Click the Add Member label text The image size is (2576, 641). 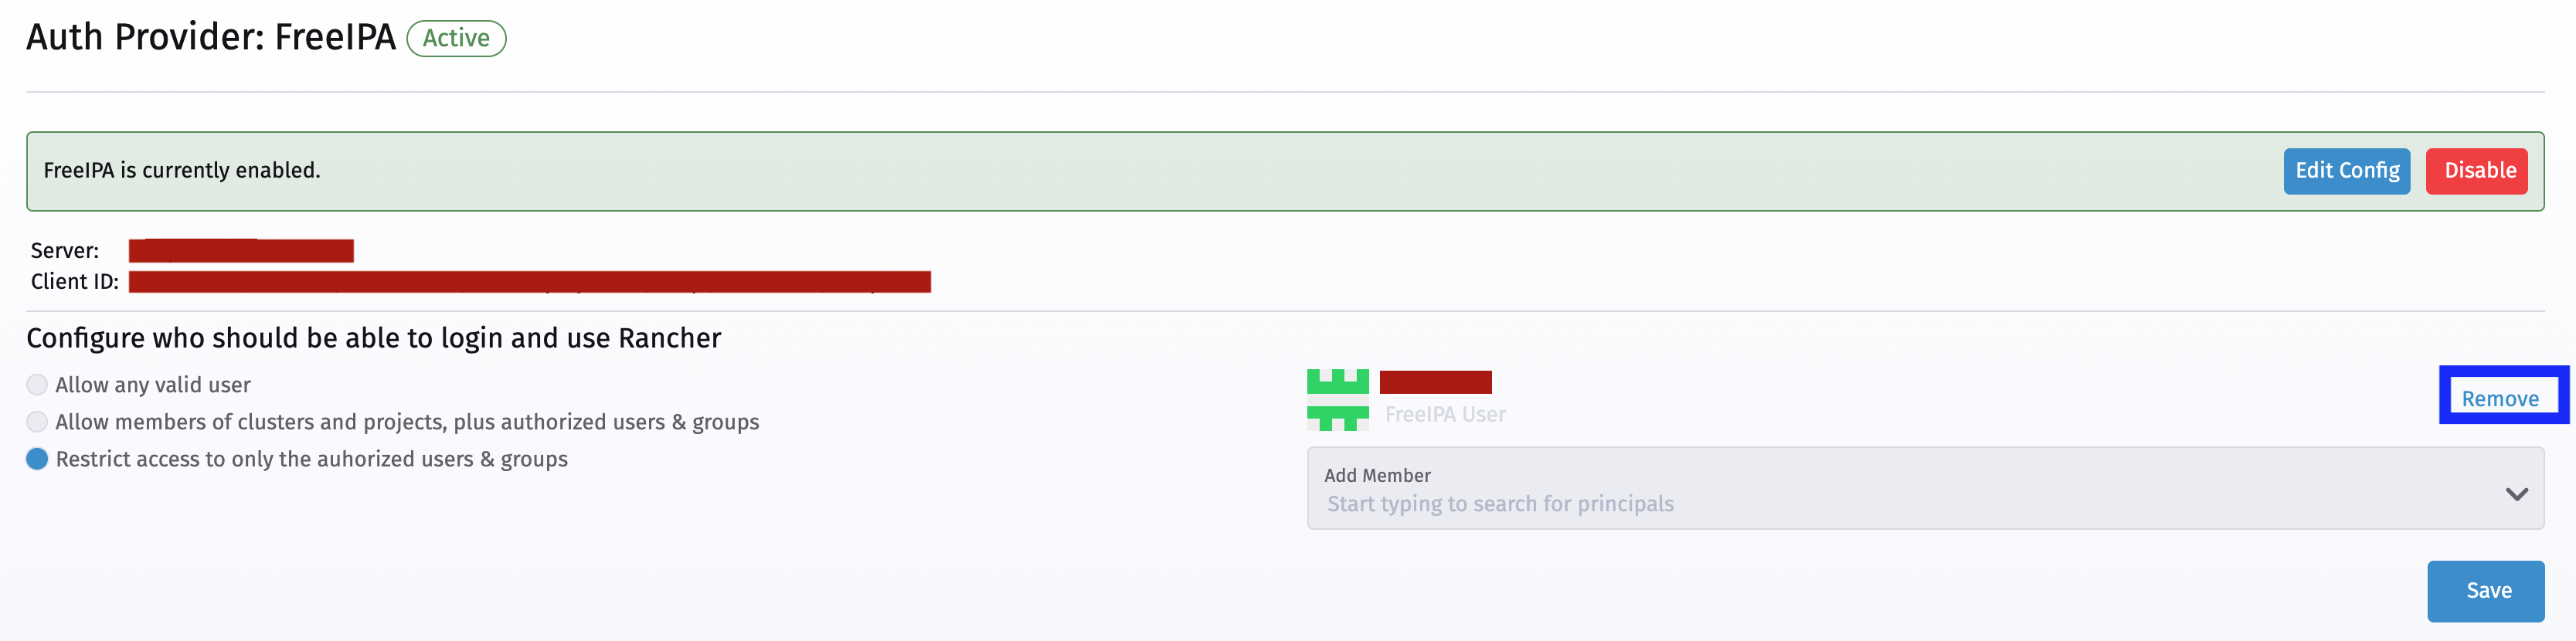click(1376, 475)
